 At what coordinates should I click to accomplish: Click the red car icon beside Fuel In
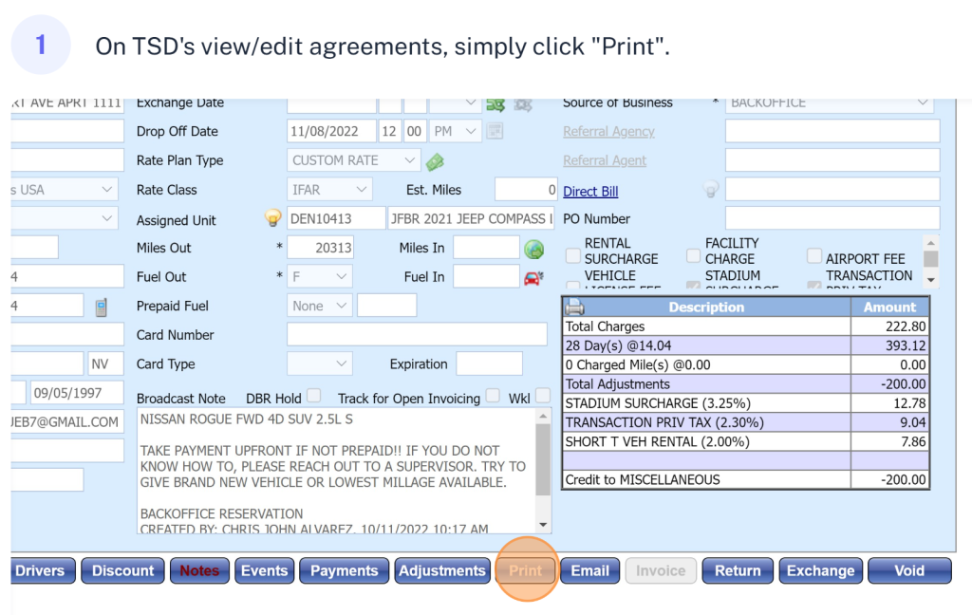534,277
